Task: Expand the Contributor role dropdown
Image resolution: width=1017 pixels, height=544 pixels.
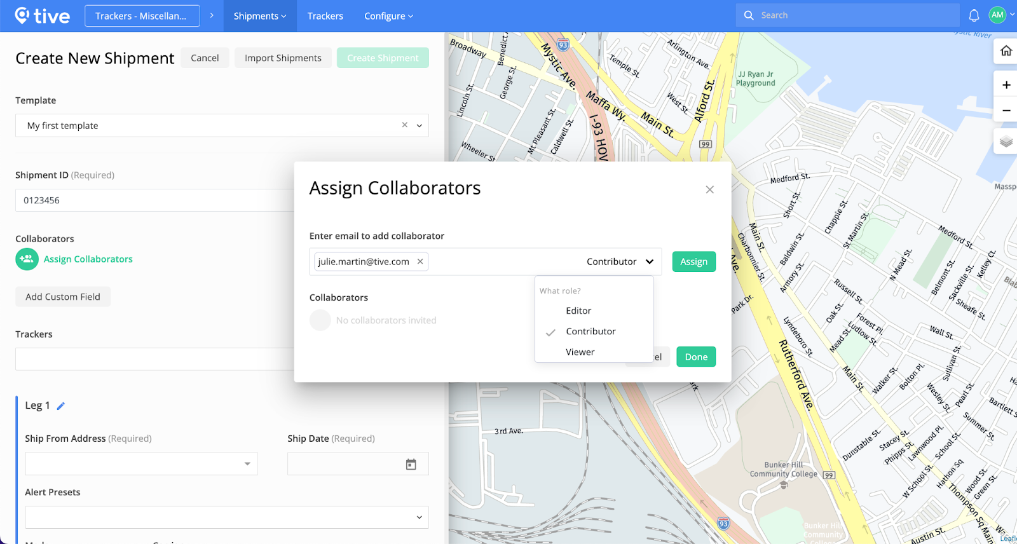Action: (620, 262)
